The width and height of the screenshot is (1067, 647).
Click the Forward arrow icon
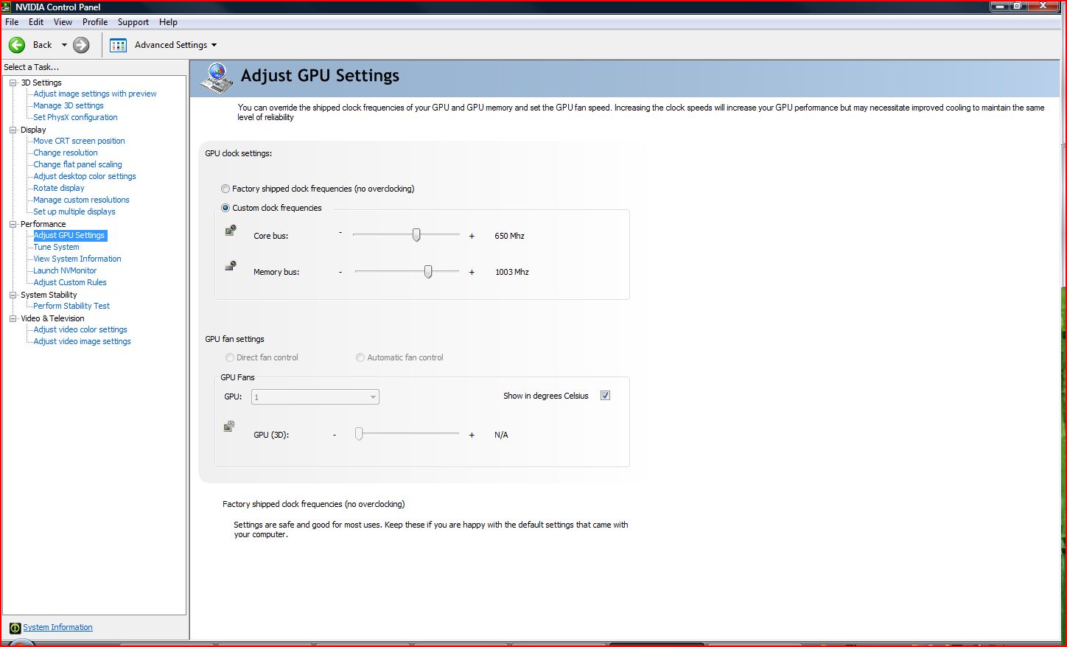coord(81,45)
